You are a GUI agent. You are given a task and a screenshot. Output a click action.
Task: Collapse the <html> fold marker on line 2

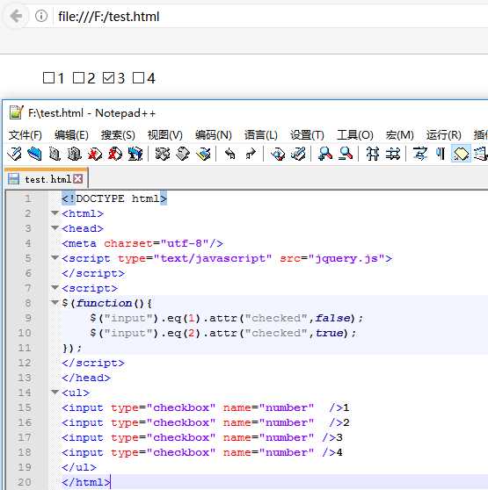pos(55,213)
